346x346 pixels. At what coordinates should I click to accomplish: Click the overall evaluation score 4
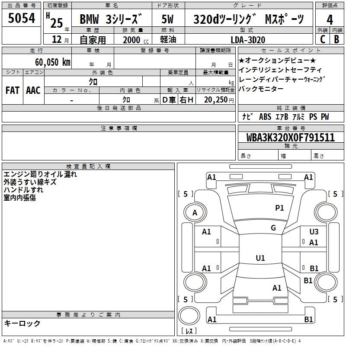tap(330, 20)
